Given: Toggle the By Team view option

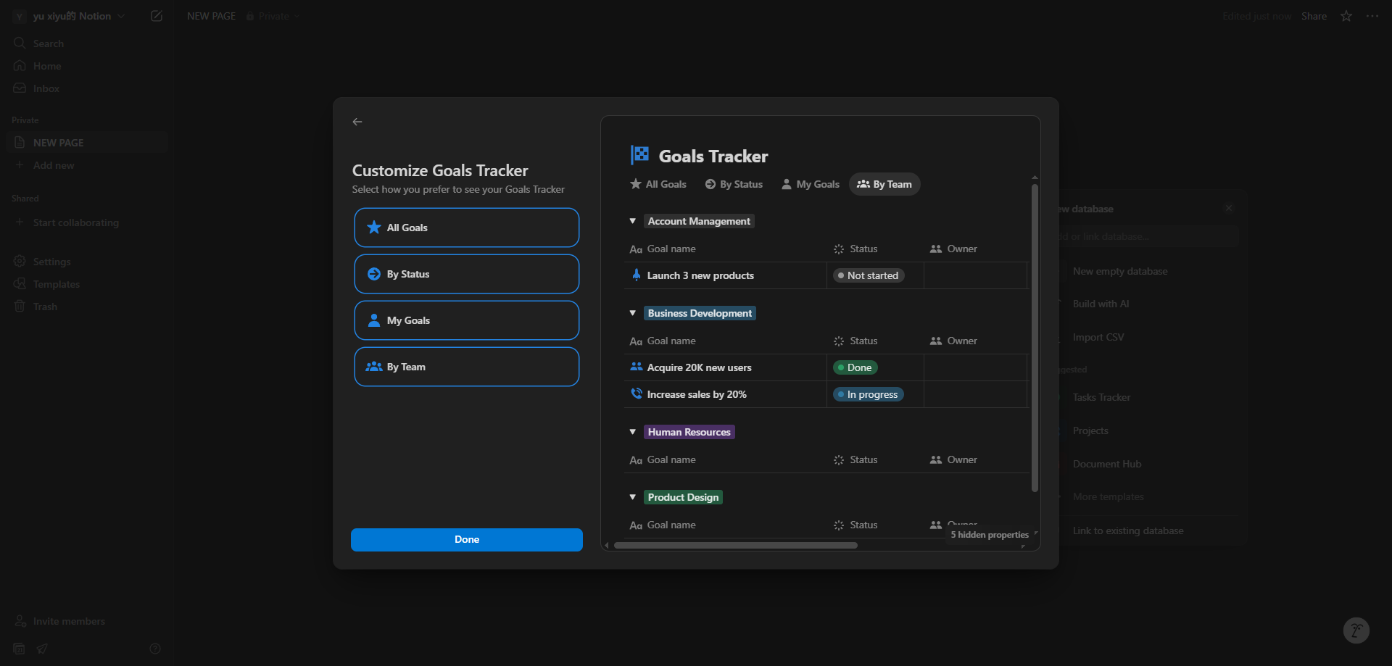Looking at the screenshot, I should 466,367.
